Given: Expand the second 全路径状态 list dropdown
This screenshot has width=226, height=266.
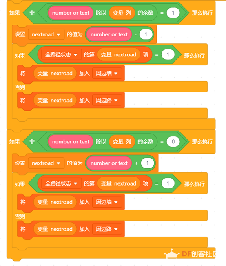Looking at the screenshot, I should 61,183.
